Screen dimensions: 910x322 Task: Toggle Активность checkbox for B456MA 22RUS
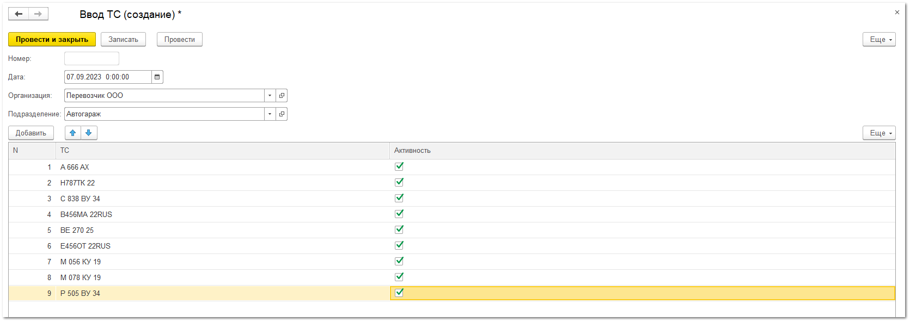click(399, 214)
